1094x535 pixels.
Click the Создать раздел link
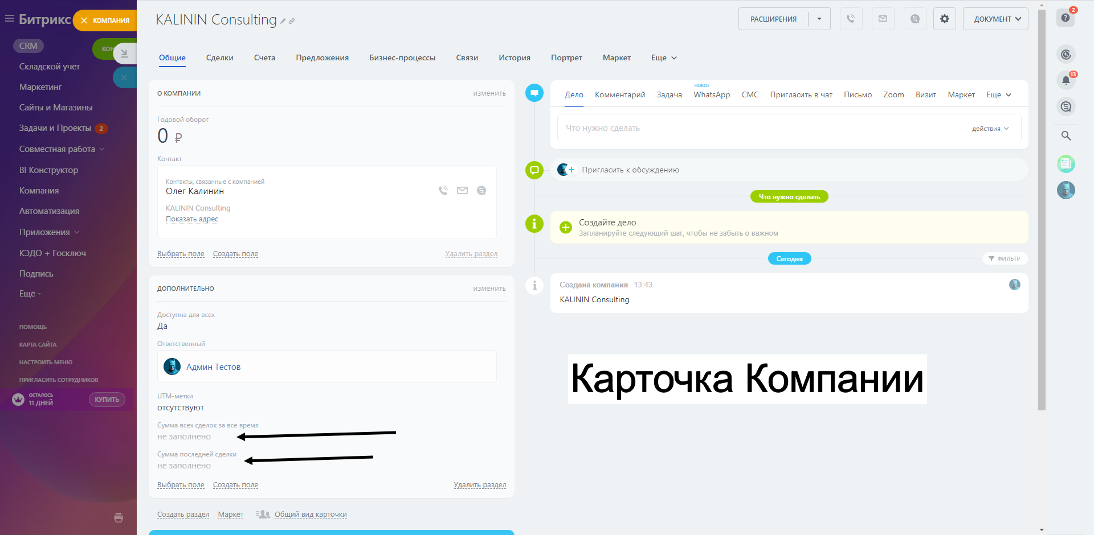point(183,515)
